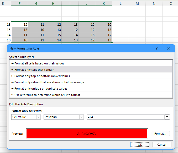
Task: Click the help question mark icon
Action: (157, 48)
